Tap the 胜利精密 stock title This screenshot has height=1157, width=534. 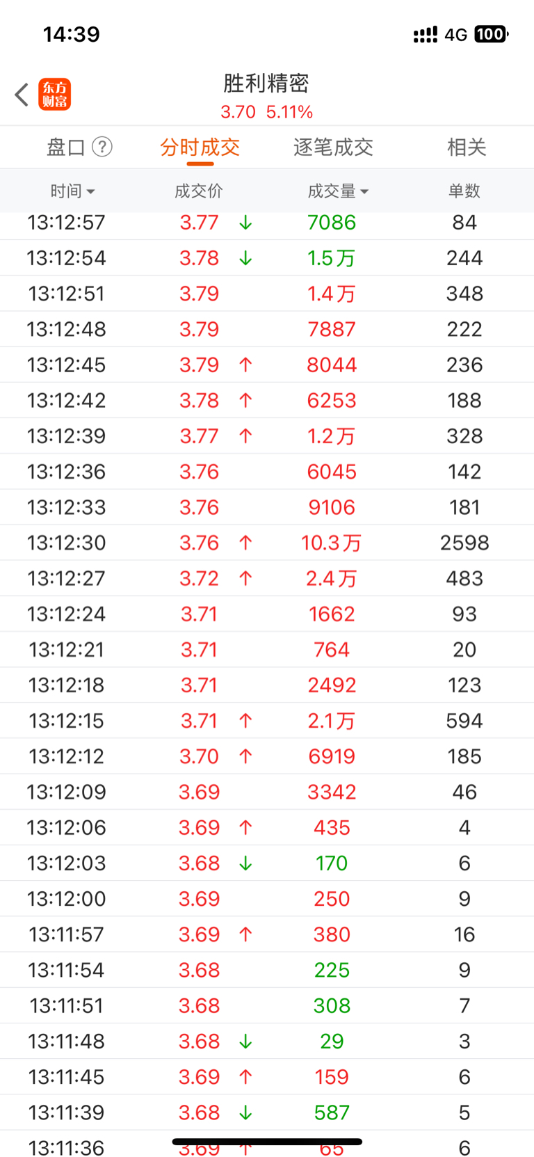click(x=266, y=83)
